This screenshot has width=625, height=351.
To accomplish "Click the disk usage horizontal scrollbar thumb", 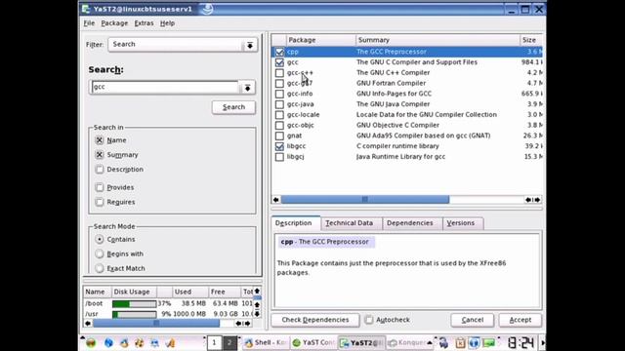I will (x=156, y=324).
